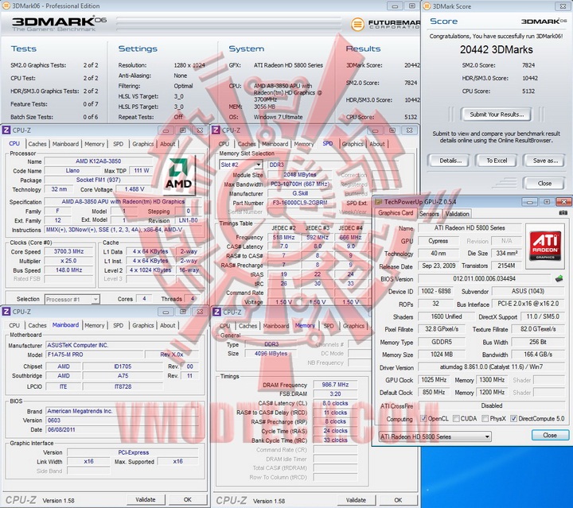
Task: Click the To Excel button
Action: click(497, 161)
